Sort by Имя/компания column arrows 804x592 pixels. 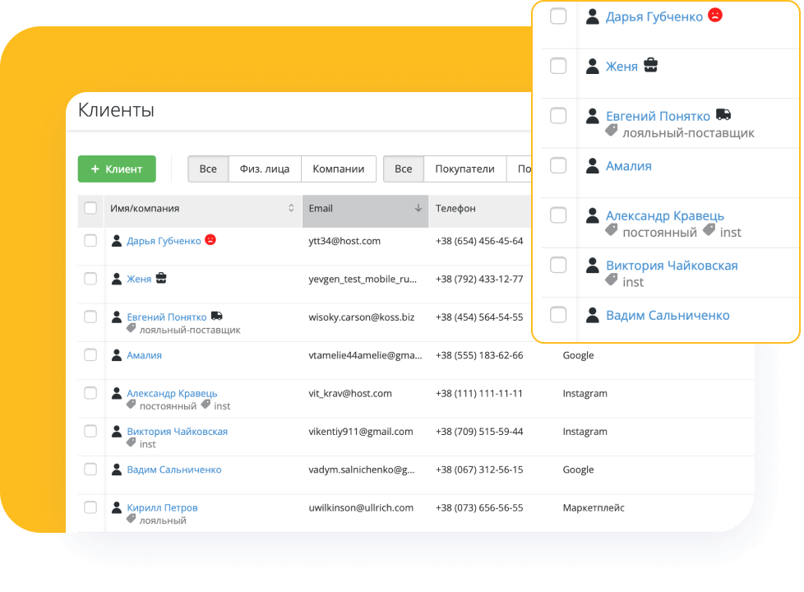coord(291,209)
